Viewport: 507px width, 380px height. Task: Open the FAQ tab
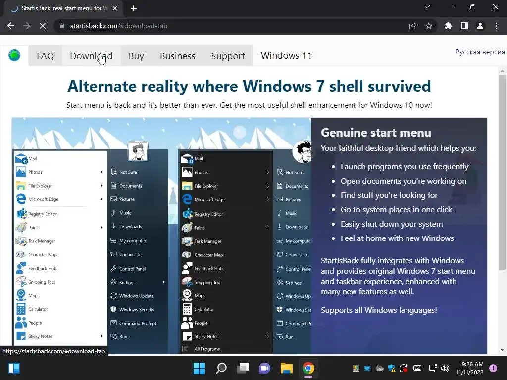pos(45,56)
